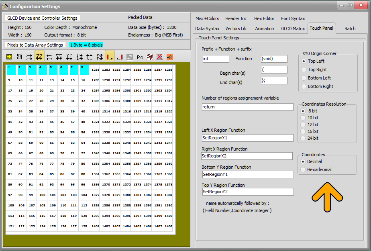Toggle the MSB-left red bar icon
Viewport: 371px width, 251px height.
click(x=110, y=57)
